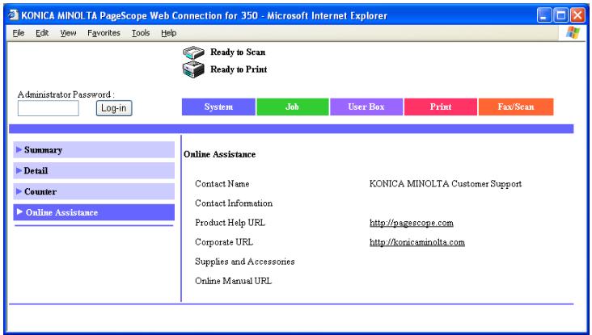Open the Tools menu

coord(141,33)
